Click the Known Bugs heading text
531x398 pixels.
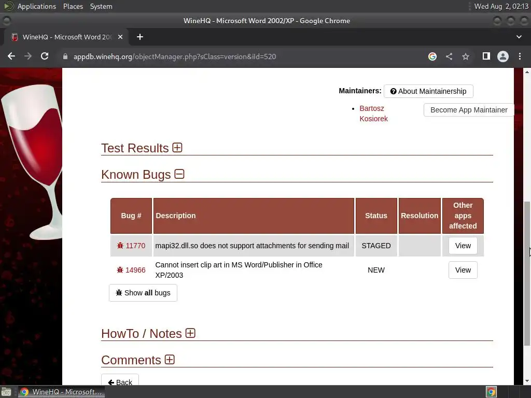click(136, 175)
